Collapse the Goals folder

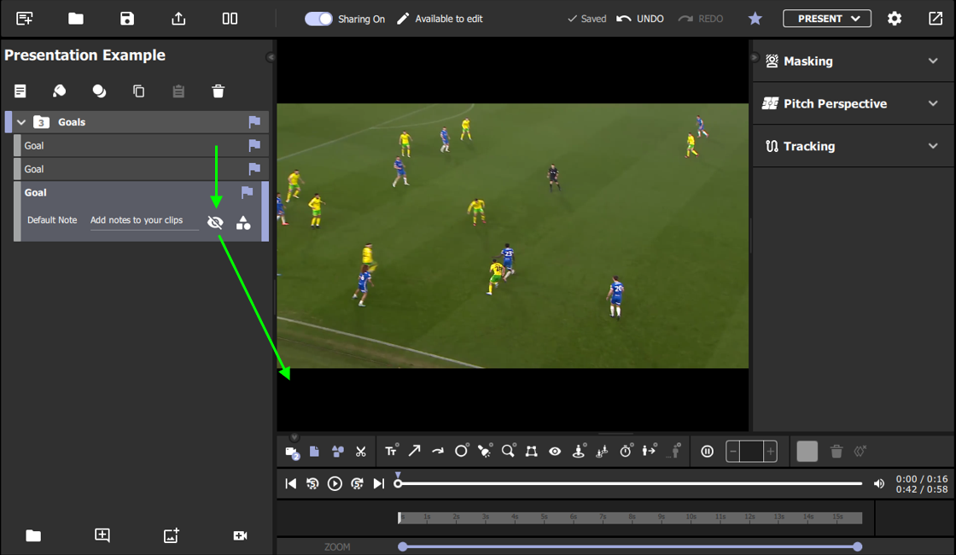click(x=20, y=121)
